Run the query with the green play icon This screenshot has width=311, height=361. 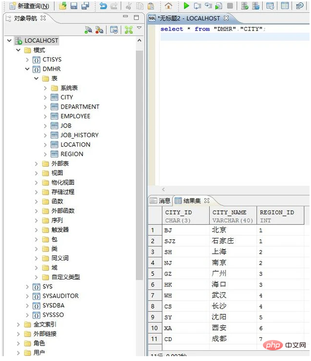187,6
